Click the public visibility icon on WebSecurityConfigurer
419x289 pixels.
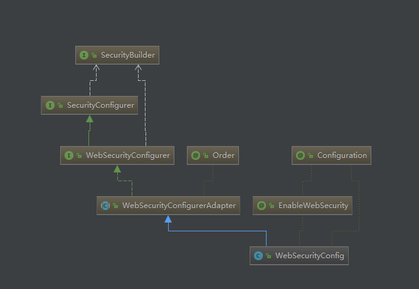tap(79, 155)
